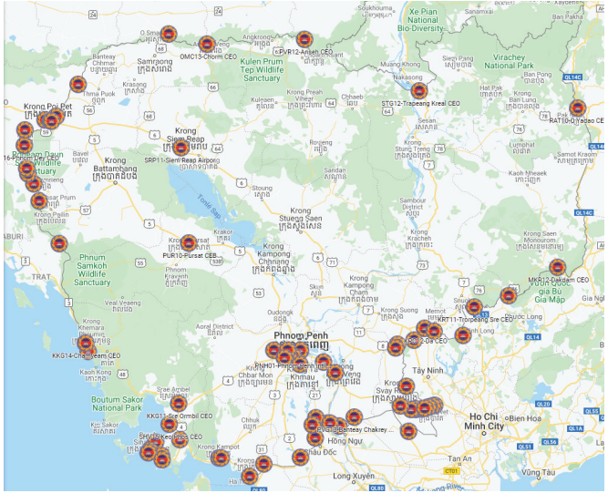Select the RAT10-O Yadao CEO marker
Screen dimensions: 608x493
click(577, 108)
